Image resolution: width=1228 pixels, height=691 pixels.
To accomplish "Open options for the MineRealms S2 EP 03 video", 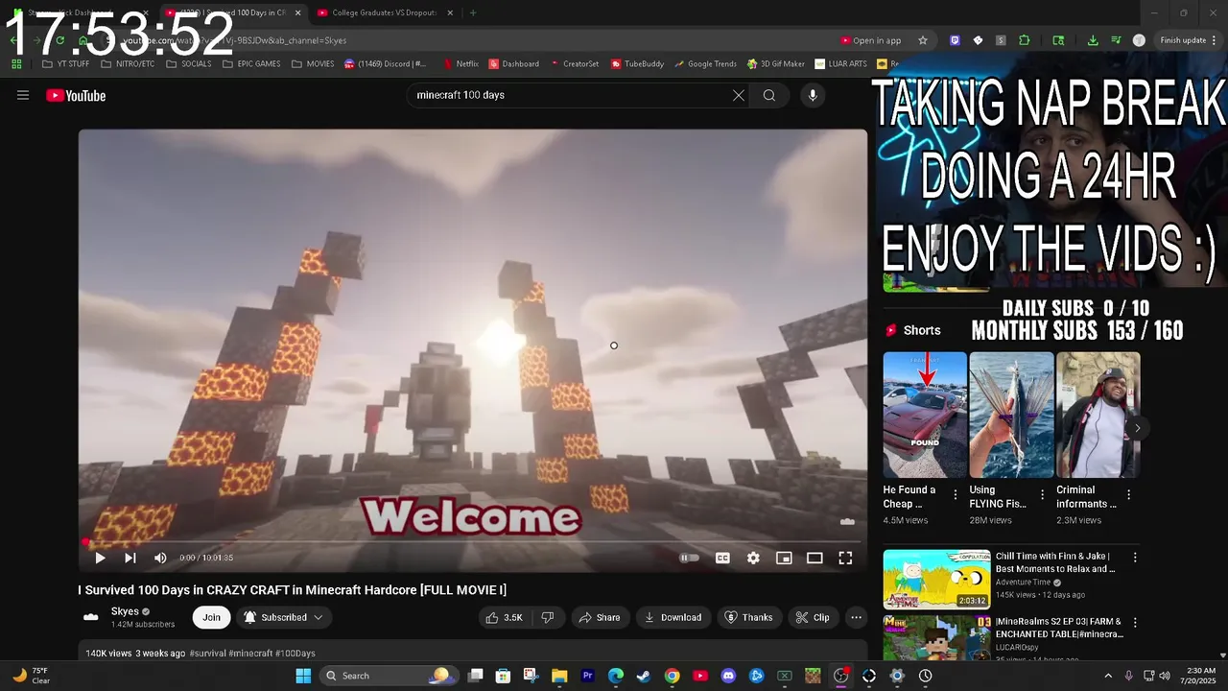I will (x=1135, y=622).
